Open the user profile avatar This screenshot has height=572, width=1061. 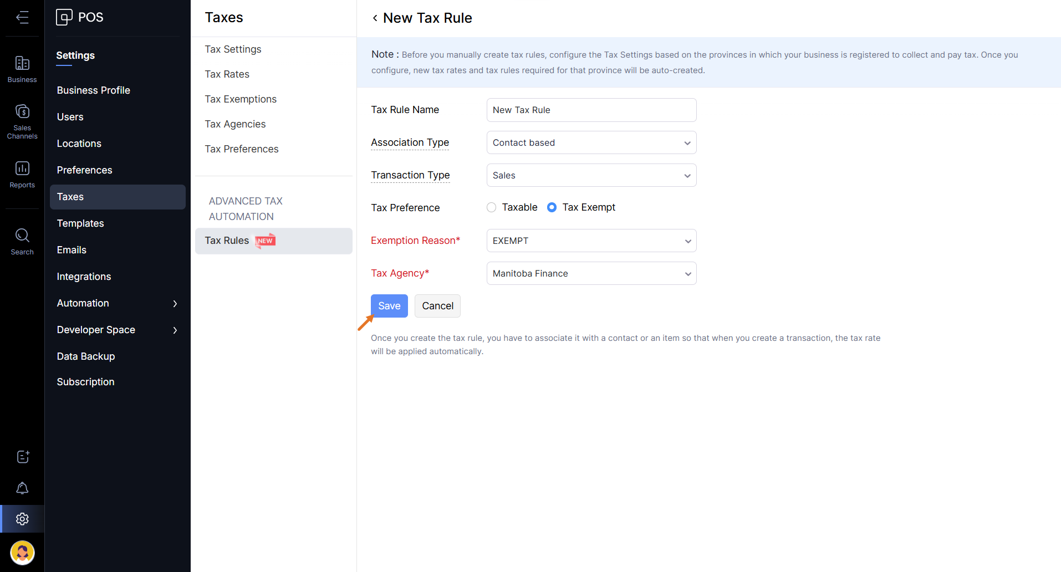[22, 552]
